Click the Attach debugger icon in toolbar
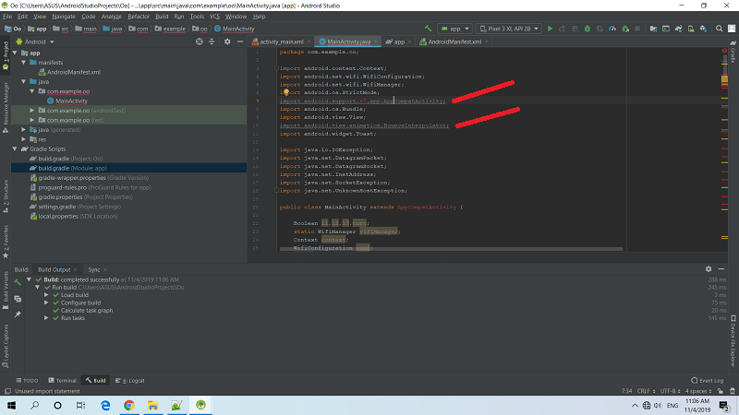 coord(625,29)
